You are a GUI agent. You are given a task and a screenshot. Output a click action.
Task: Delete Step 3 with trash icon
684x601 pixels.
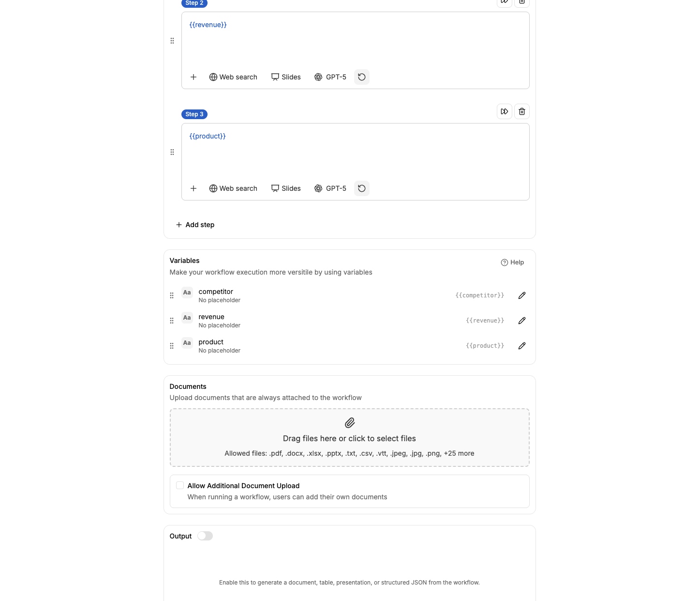click(x=521, y=111)
